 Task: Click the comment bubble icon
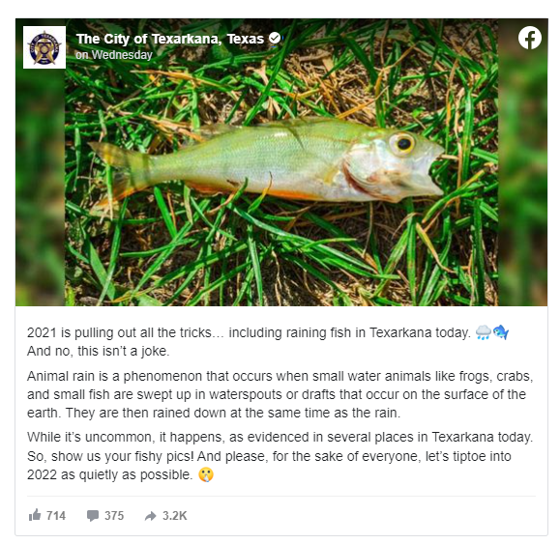93,515
